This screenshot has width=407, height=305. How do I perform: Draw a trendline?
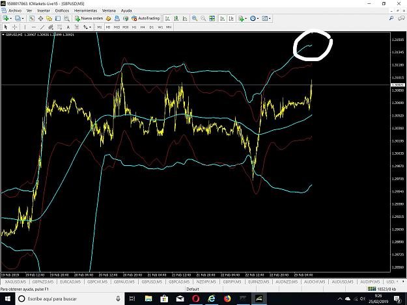click(x=42, y=27)
